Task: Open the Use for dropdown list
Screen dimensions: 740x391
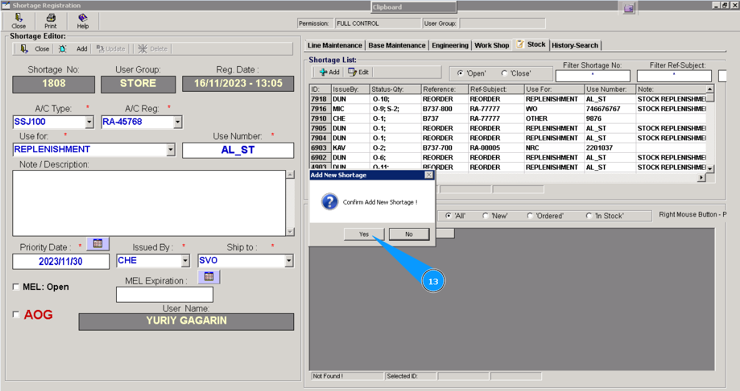Action: 171,150
